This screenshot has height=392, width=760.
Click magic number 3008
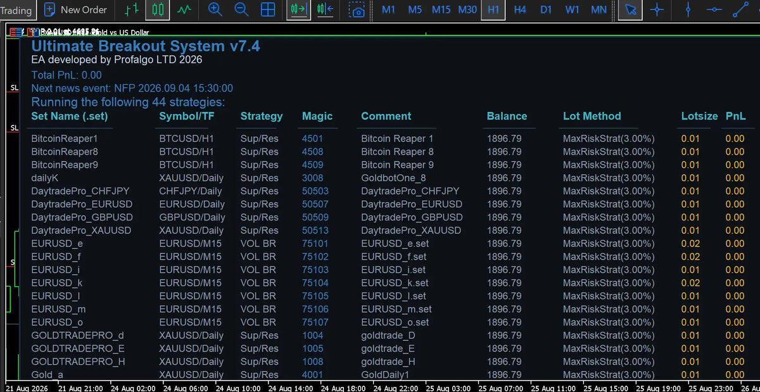[x=312, y=178]
